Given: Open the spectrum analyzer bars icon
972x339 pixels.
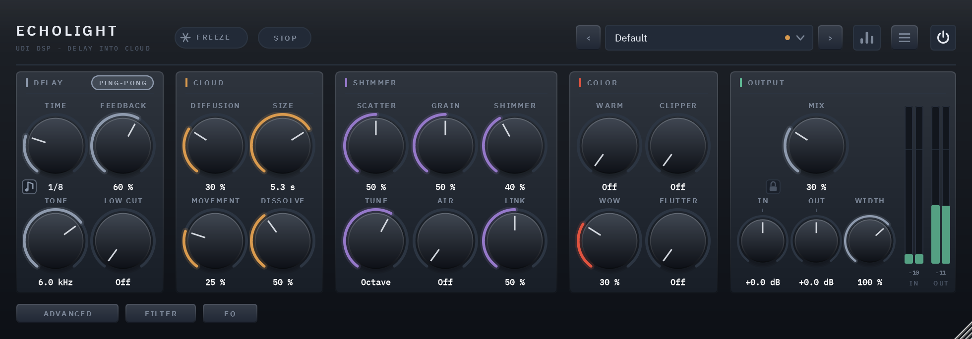Looking at the screenshot, I should 867,38.
